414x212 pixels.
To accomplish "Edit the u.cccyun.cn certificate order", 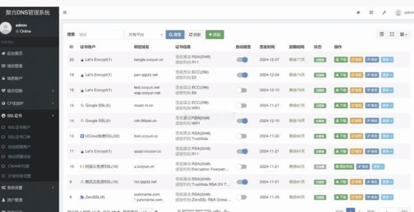I will [x=363, y=166].
